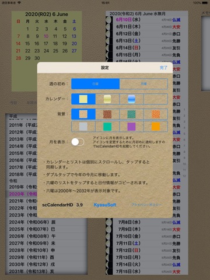210x280 pixels.
Task: Select year 2026年 (令和08年) 午
Action: click(46, 236)
